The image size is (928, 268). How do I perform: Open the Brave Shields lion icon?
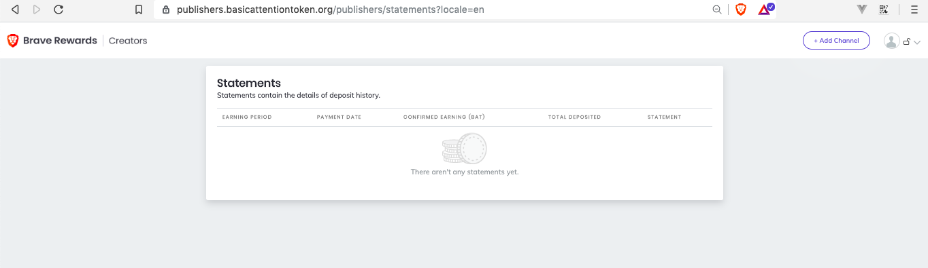coord(741,9)
